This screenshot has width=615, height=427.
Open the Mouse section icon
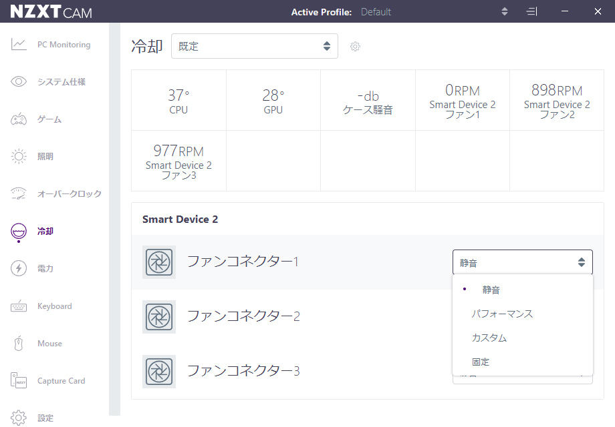tap(19, 344)
